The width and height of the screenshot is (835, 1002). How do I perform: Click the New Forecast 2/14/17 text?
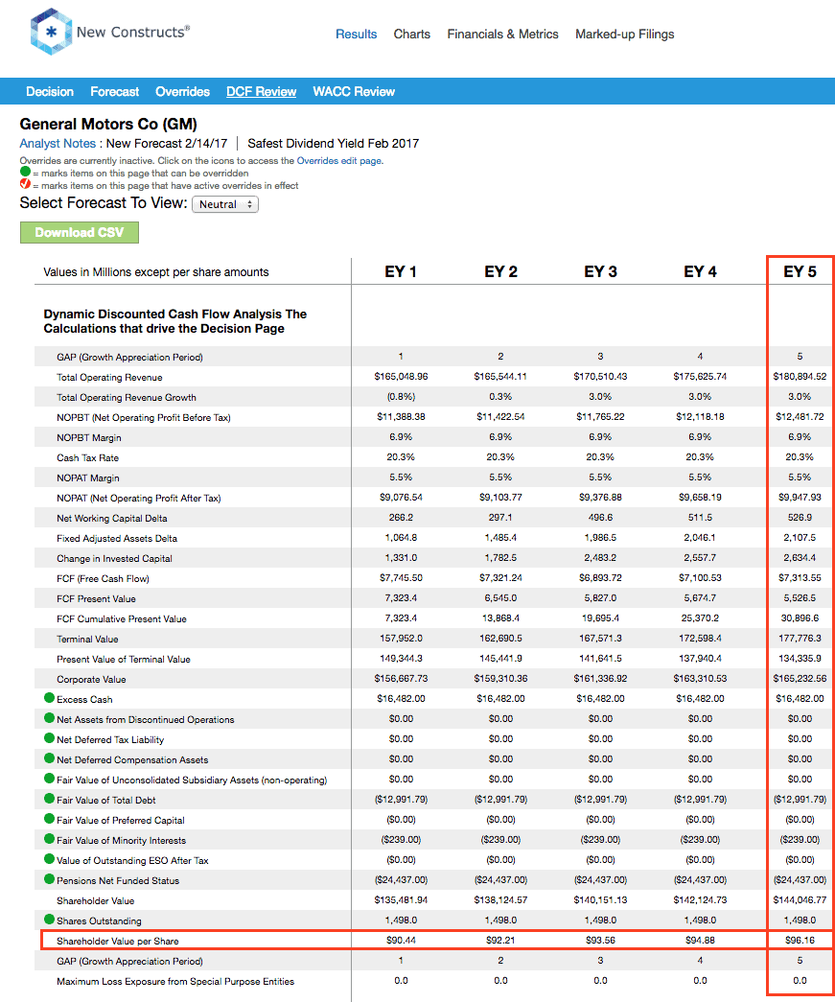pos(167,144)
